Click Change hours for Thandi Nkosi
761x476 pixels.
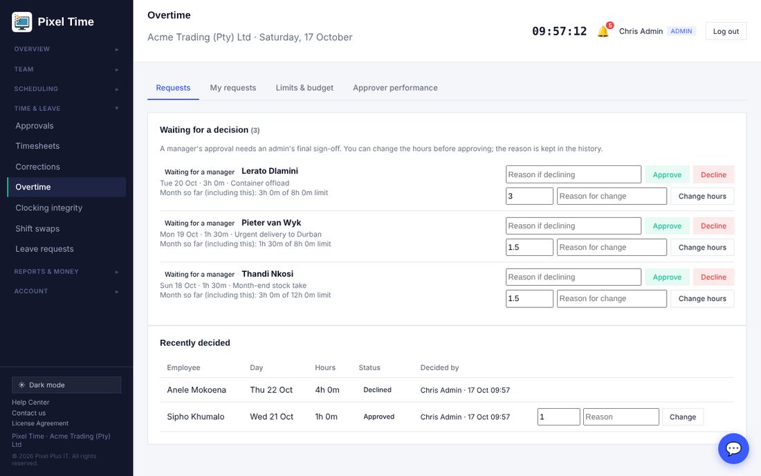[x=702, y=298]
